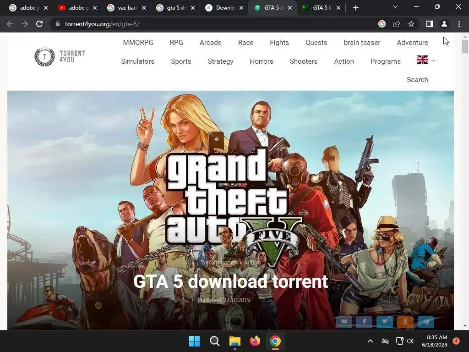Open the Programs category

(386, 61)
